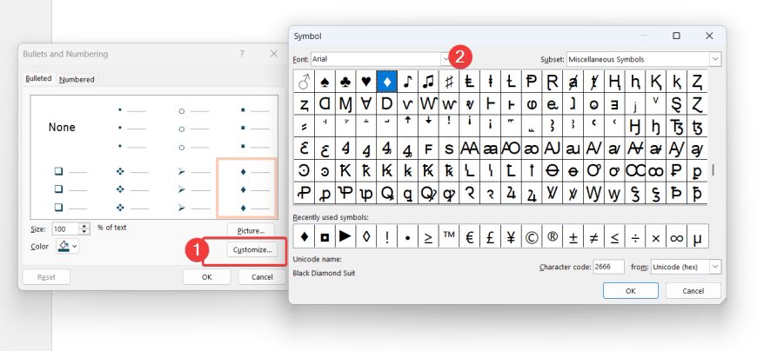Screen dimensions: 757x351
Task: Click the Reset button in Bullets dialog
Action: tap(46, 277)
